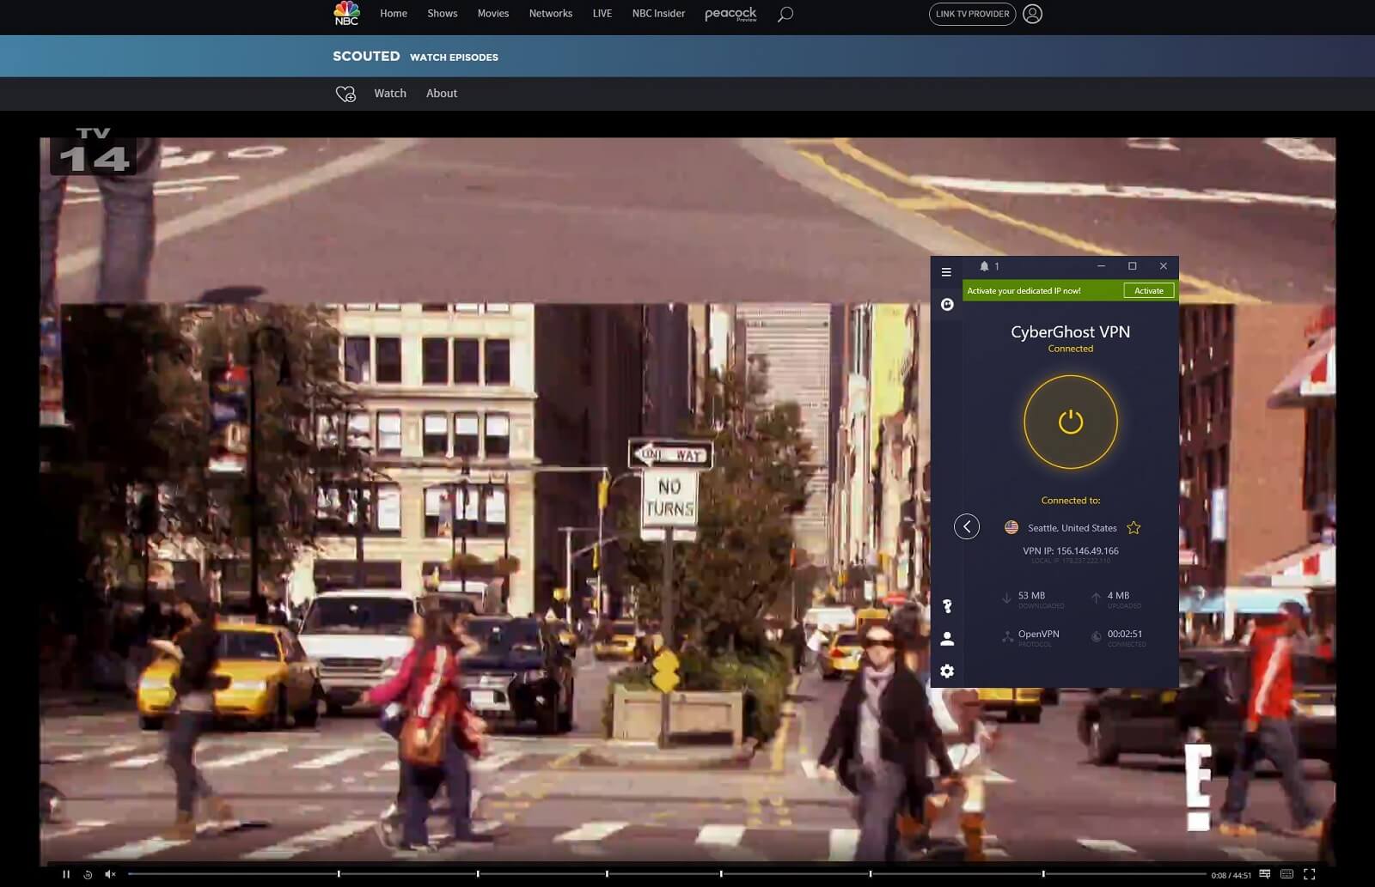This screenshot has width=1375, height=887.
Task: Expand server list with back chevron
Action: [967, 526]
